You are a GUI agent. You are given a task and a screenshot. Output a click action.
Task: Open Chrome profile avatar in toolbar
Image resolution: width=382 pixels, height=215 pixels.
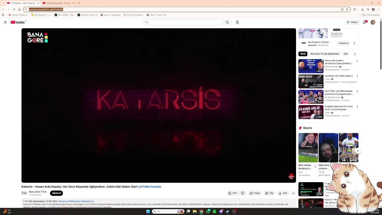(x=373, y=9)
